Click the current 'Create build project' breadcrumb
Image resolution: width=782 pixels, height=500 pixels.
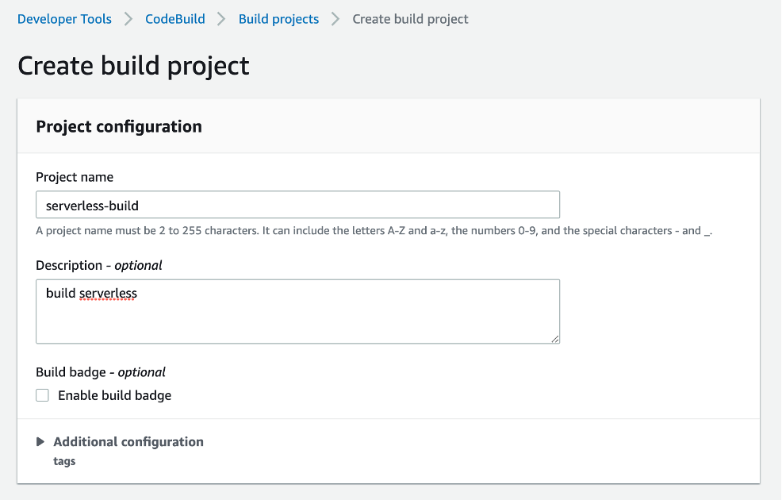410,19
